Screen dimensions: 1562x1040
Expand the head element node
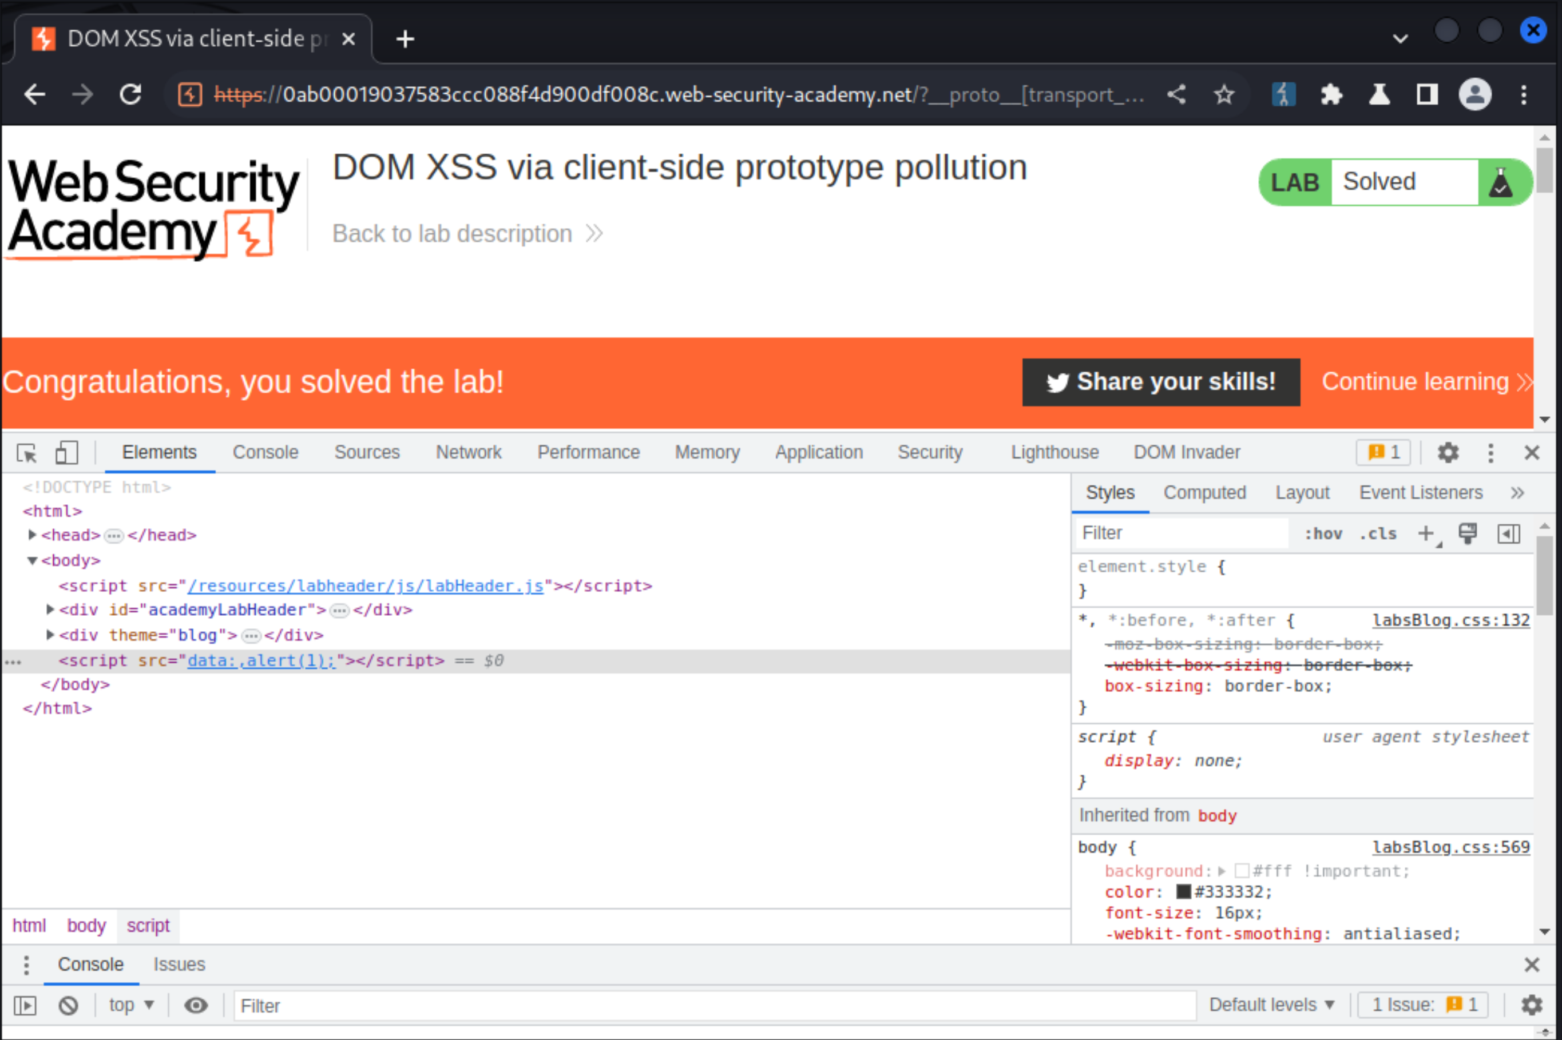tap(32, 535)
